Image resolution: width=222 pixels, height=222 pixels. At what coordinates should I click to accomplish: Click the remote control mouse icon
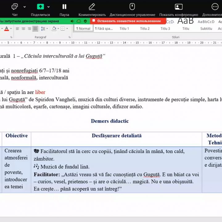point(132,7)
